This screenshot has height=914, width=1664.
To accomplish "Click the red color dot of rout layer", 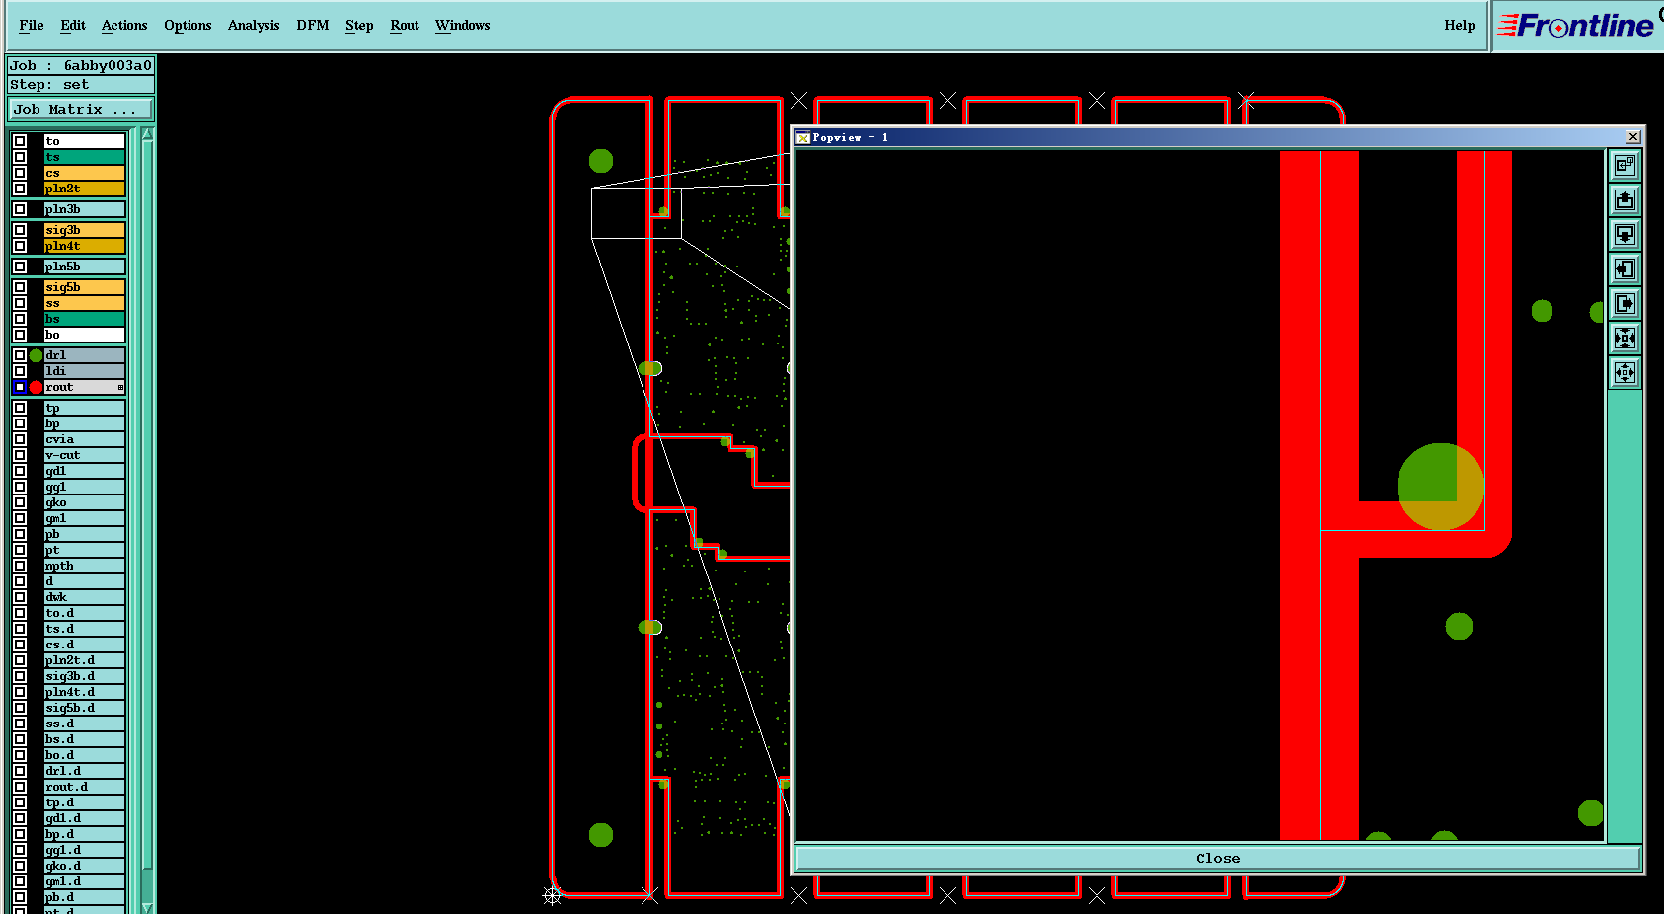I will [x=36, y=387].
